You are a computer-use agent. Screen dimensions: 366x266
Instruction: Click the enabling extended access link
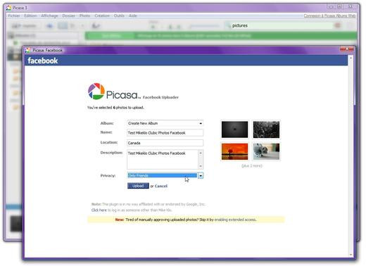[235, 220]
